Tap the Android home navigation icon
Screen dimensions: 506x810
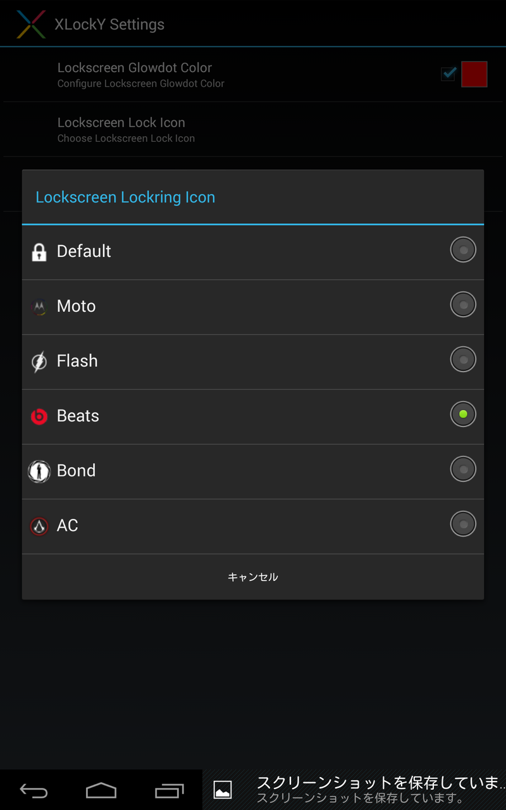click(101, 790)
